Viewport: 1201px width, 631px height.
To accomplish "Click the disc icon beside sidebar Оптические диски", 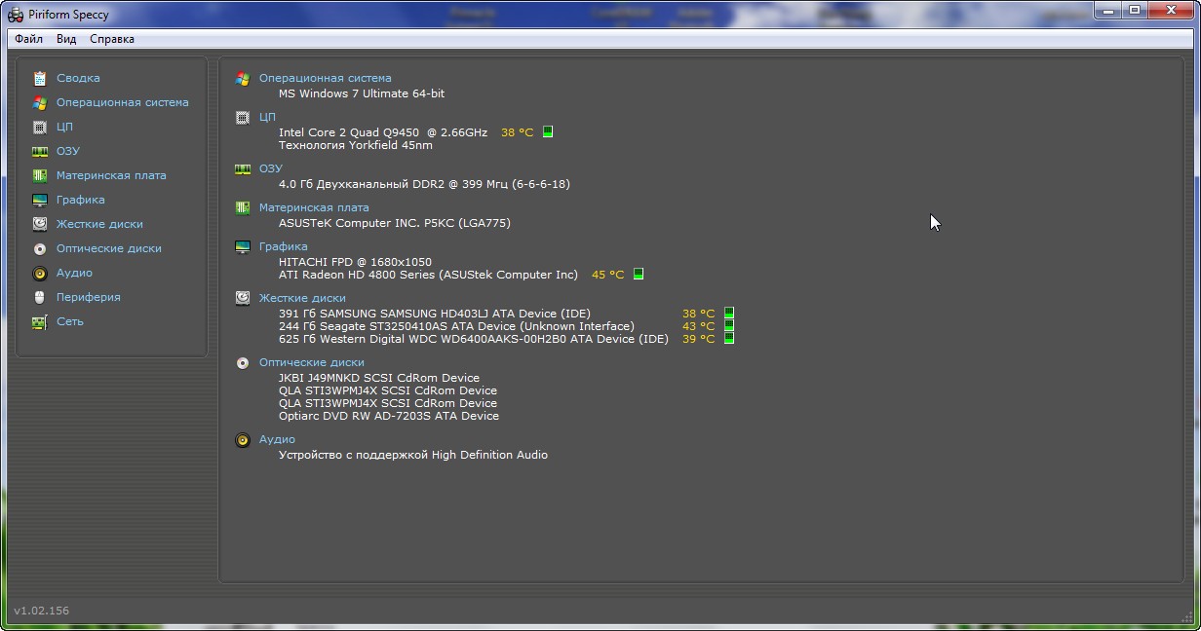I will 40,248.
